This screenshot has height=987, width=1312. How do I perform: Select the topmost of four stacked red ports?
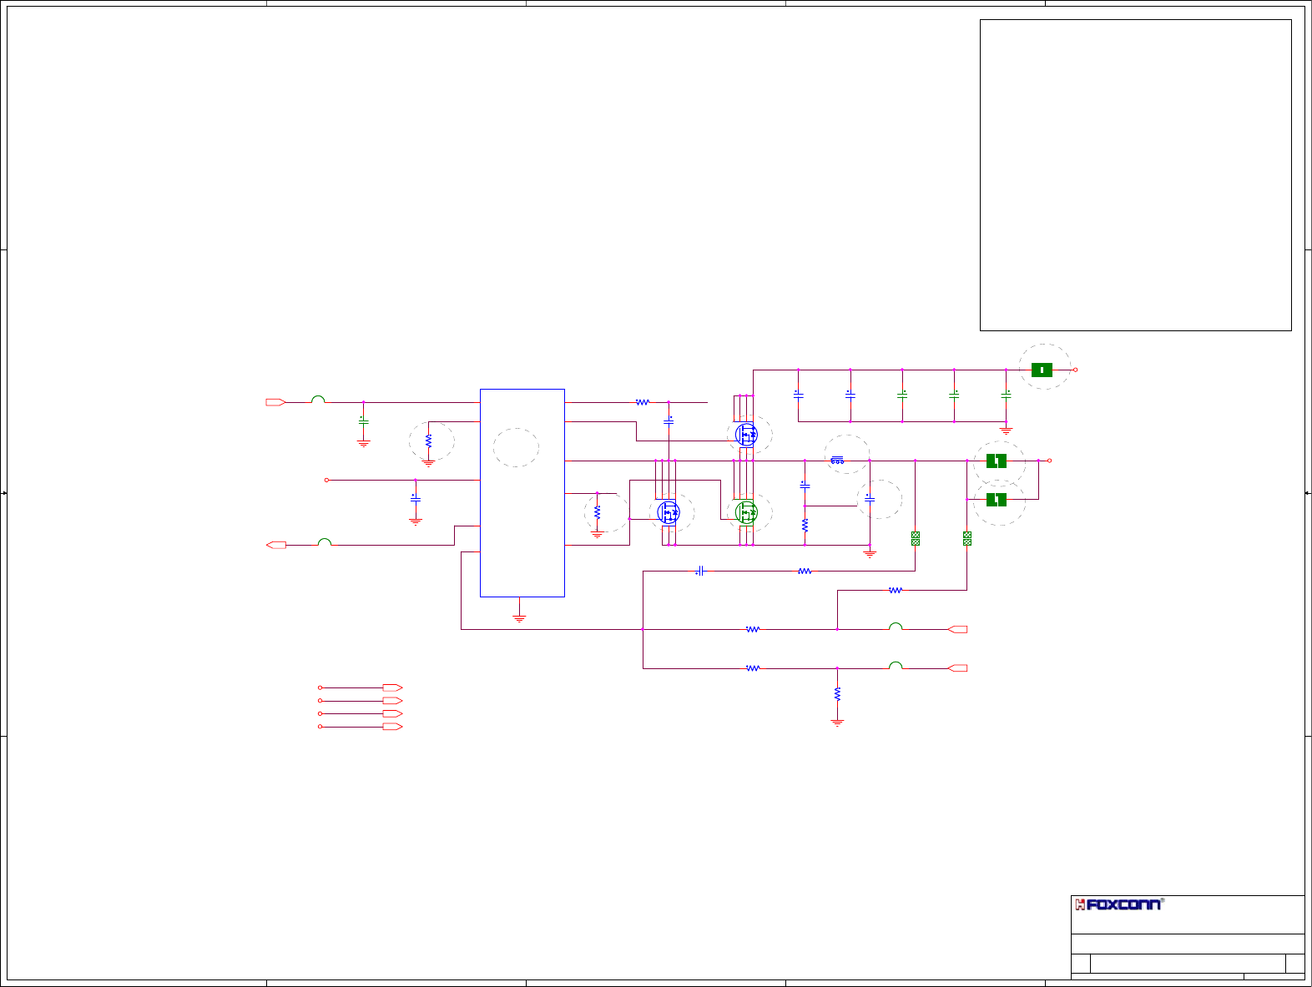point(392,687)
